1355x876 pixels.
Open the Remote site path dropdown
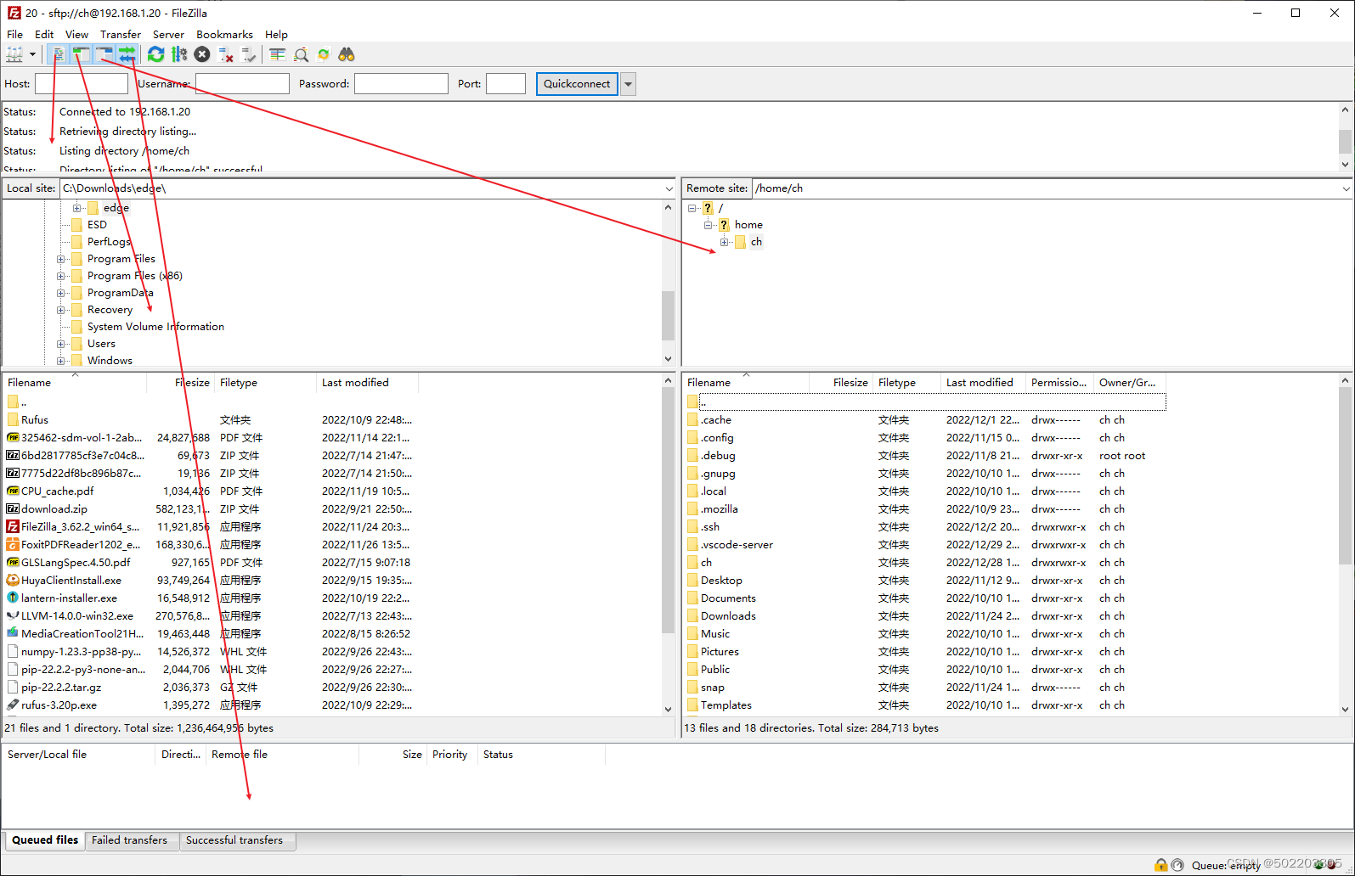pos(1346,188)
